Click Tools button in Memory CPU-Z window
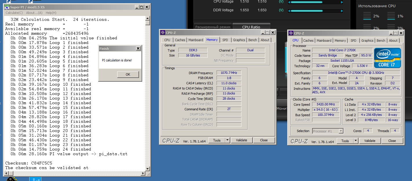Screen dimensions: 412x181 click(217, 140)
